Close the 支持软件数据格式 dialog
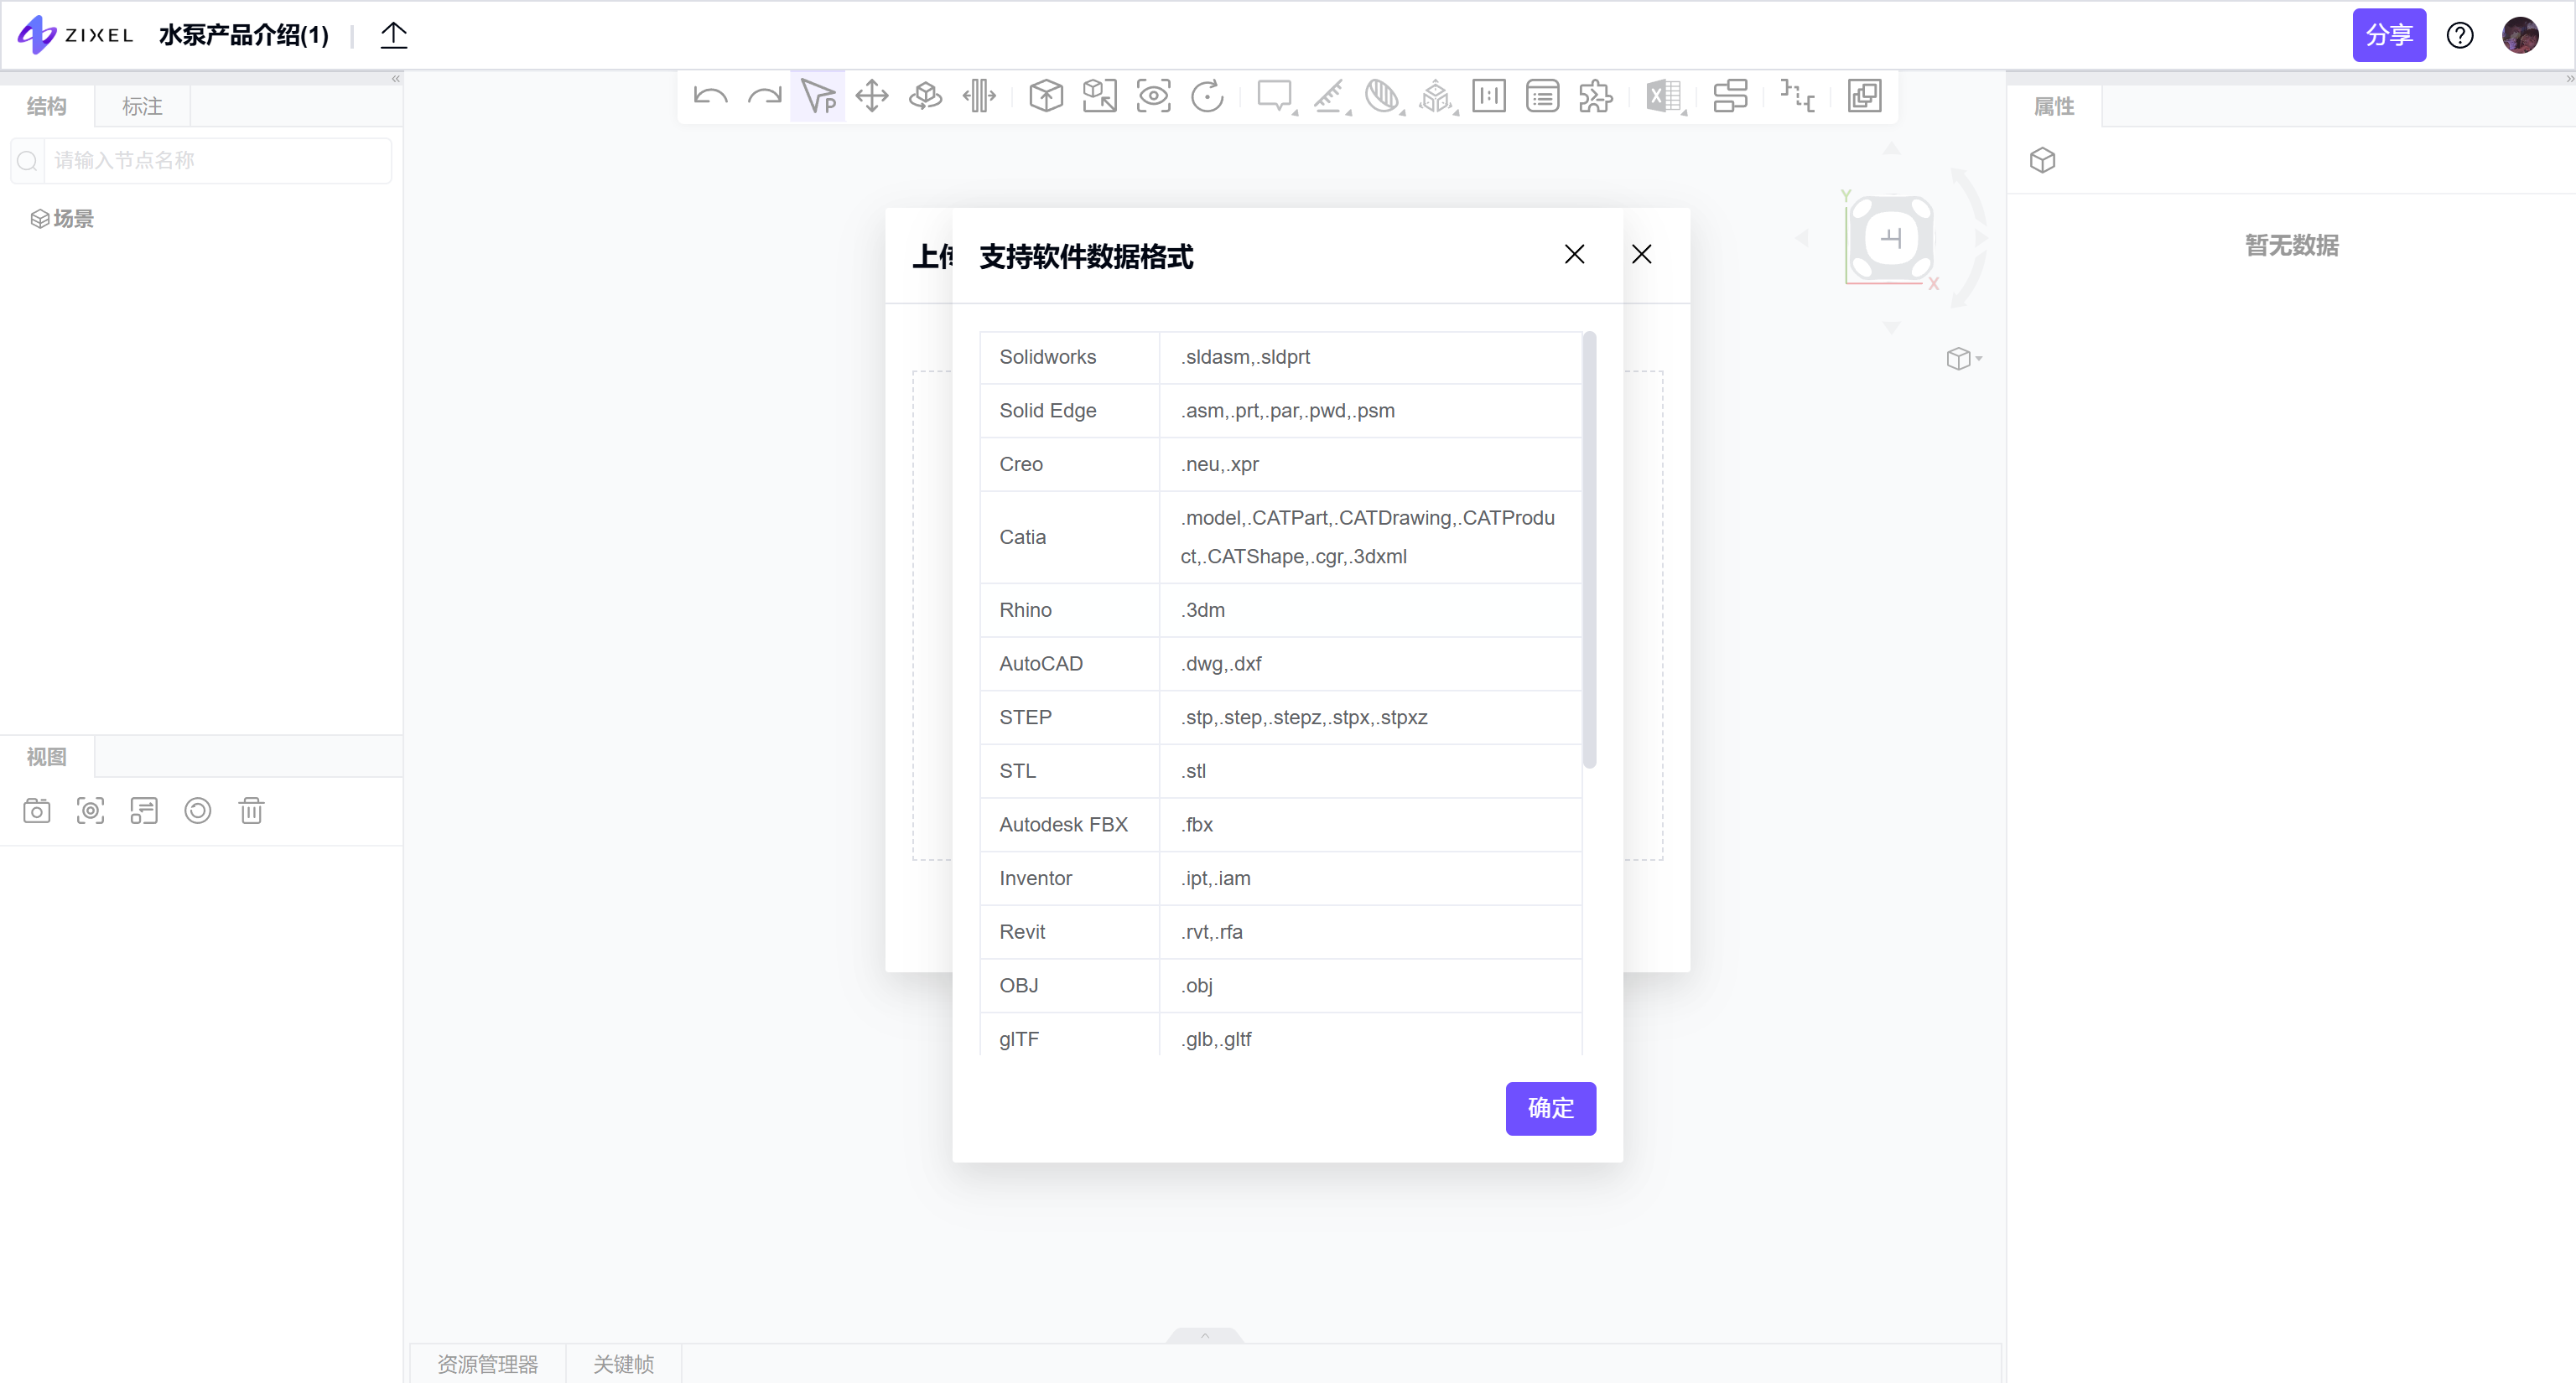The image size is (2576, 1383). point(1574,255)
